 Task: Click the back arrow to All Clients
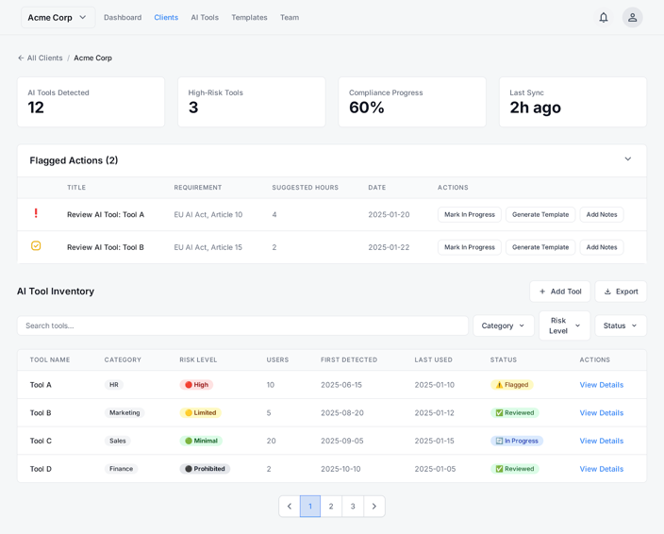pyautogui.click(x=21, y=58)
